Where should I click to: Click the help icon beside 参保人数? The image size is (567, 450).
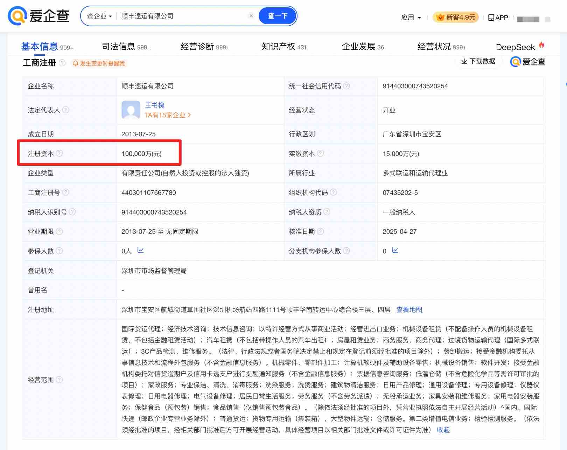pos(59,251)
